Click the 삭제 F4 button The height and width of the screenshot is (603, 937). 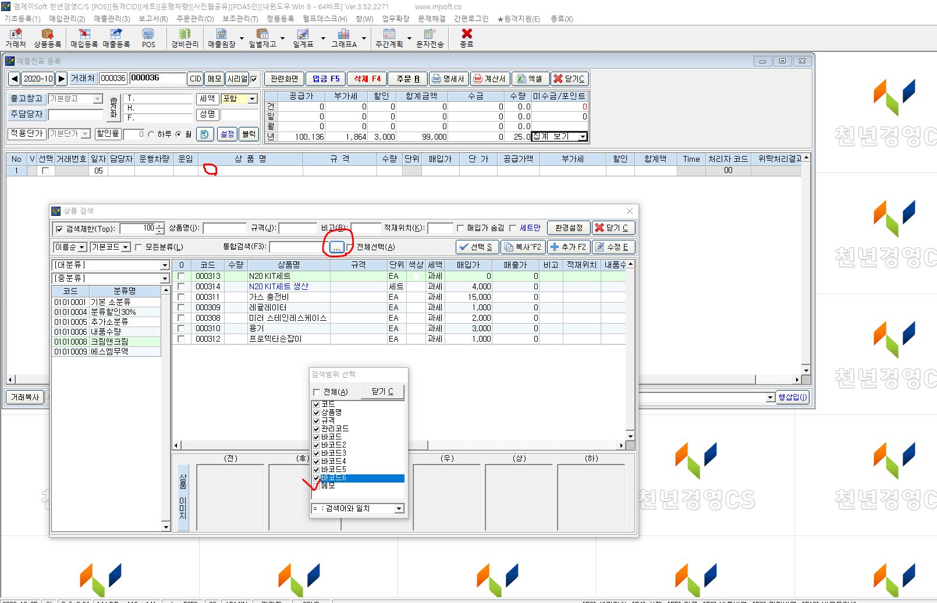tap(367, 79)
